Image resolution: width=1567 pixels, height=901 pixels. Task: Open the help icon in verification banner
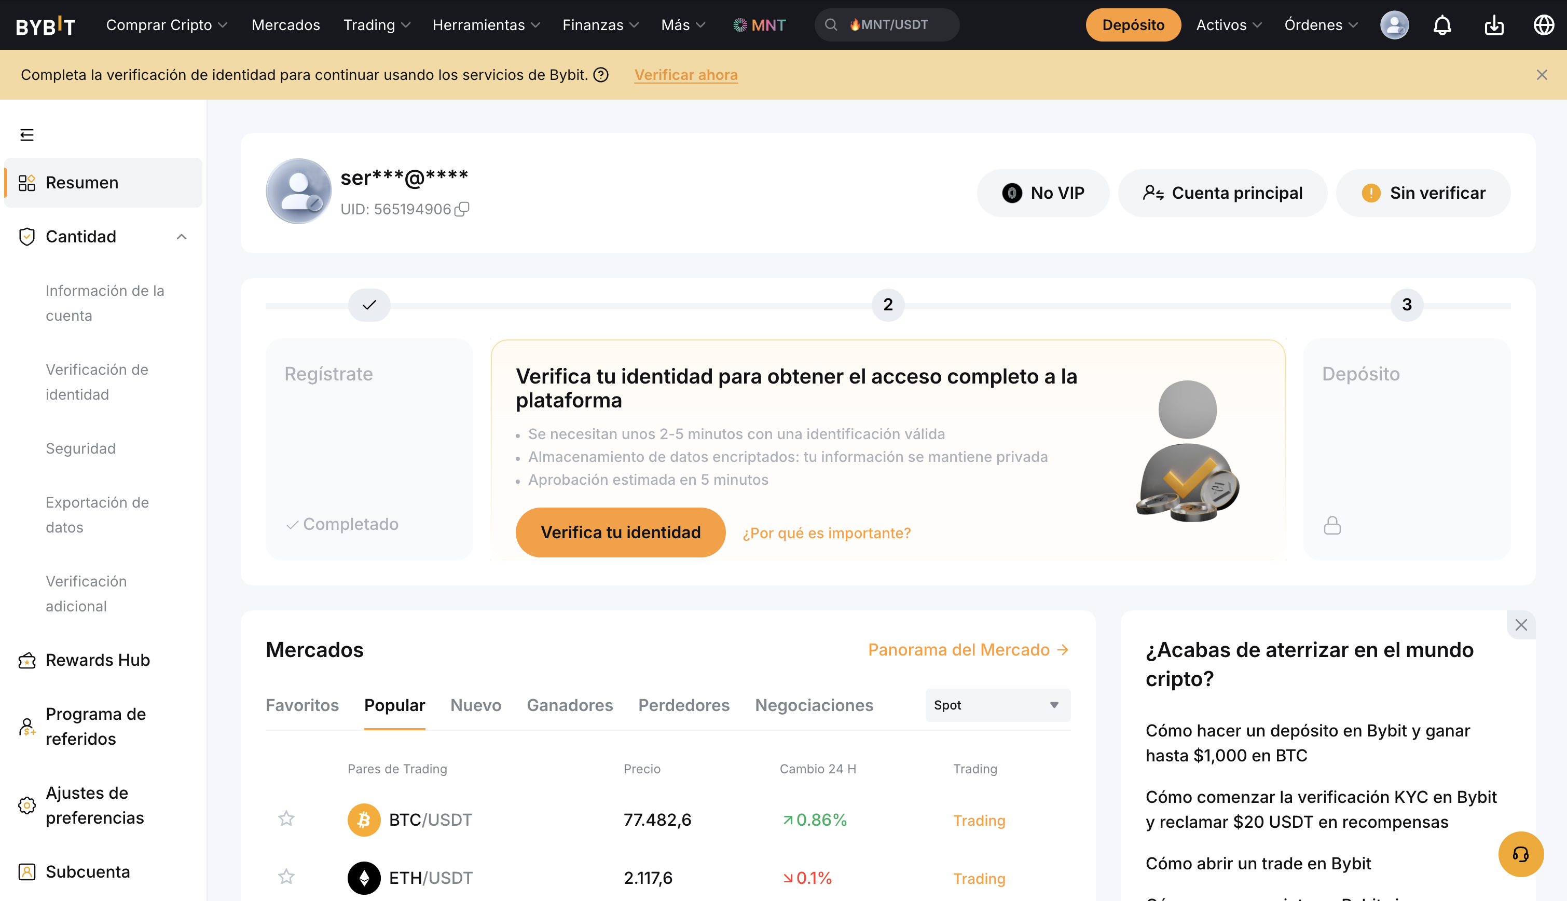601,75
